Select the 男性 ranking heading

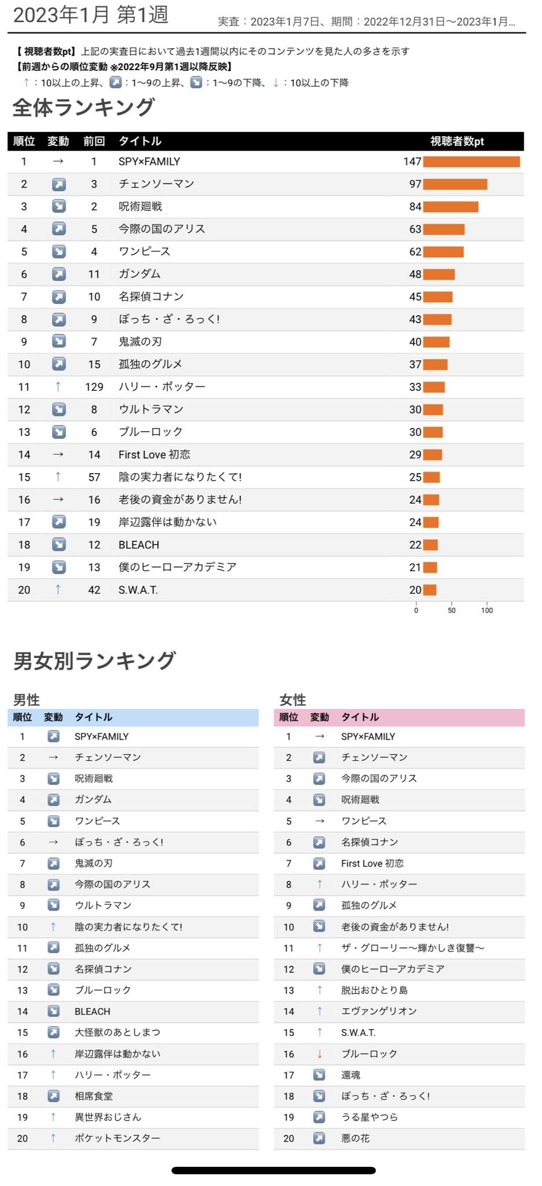[27, 700]
